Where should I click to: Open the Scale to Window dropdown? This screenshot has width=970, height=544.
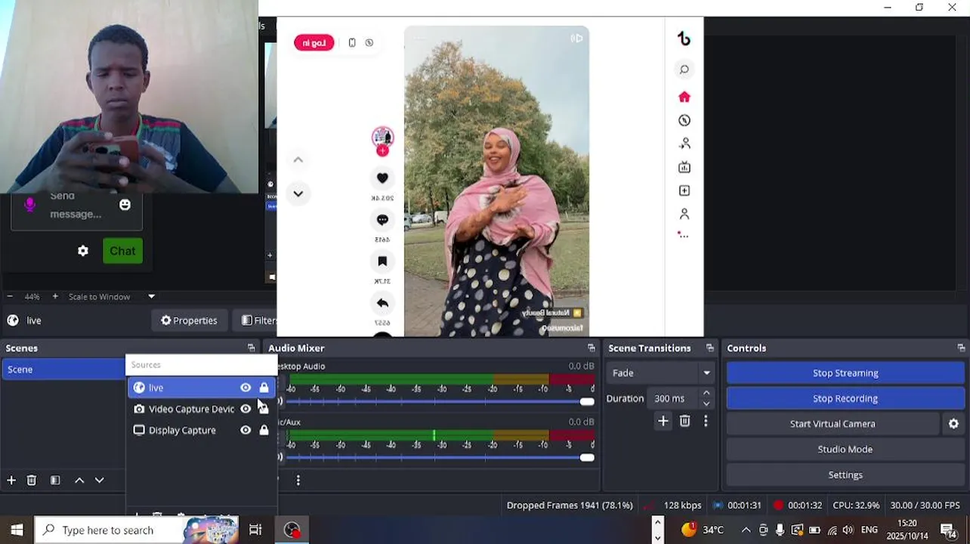112,297
